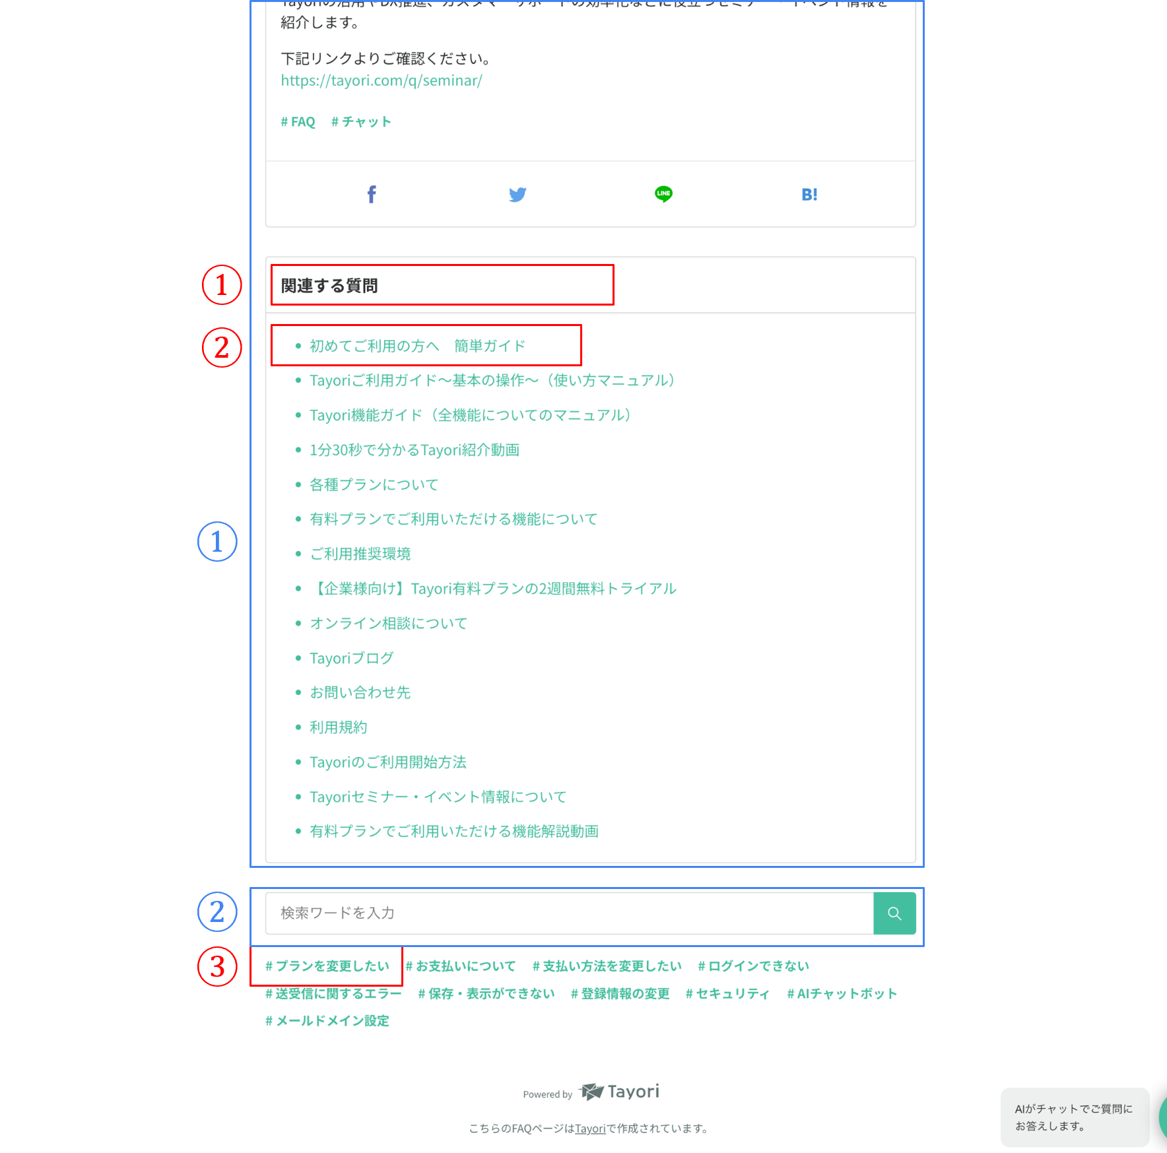
Task: Select the #支払い方法を変更したい tag
Action: click(607, 966)
